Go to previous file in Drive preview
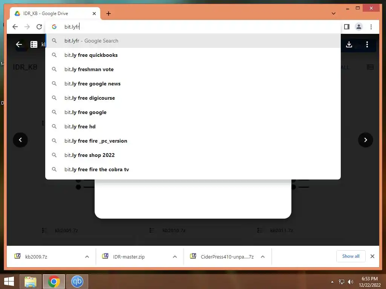 (x=20, y=140)
